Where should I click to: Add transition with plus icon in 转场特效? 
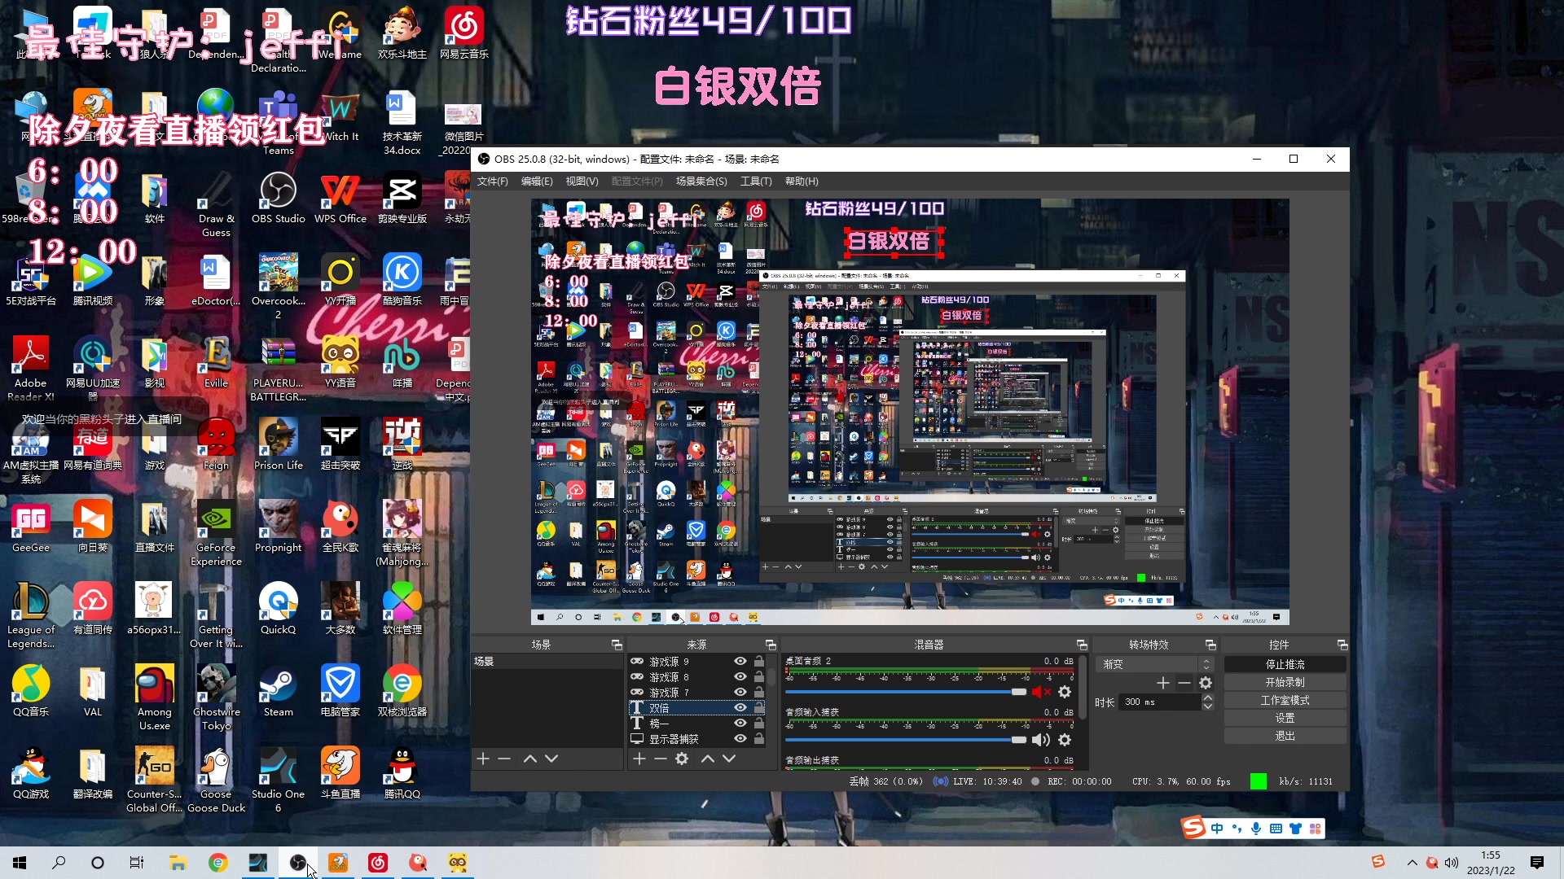(1163, 683)
